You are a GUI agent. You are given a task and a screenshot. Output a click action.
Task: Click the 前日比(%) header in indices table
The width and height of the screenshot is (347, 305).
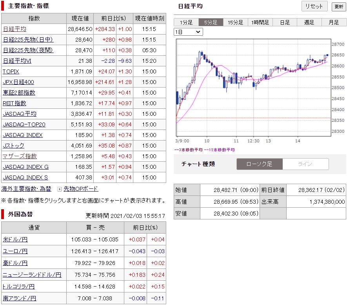pyautogui.click(x=113, y=18)
